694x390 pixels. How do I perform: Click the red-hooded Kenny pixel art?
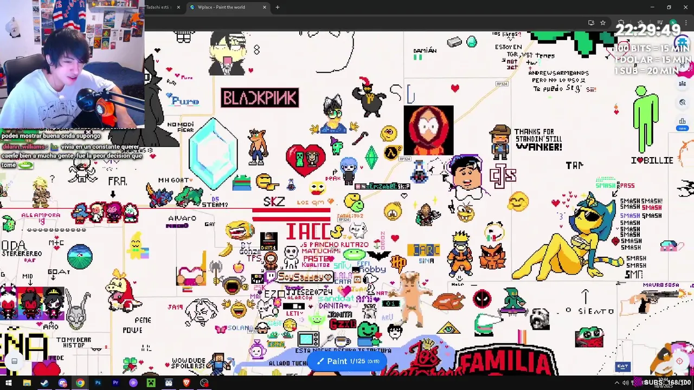click(428, 130)
